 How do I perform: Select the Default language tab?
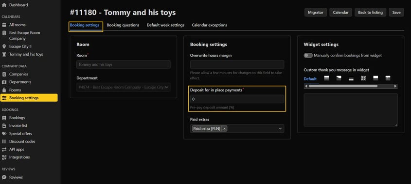pyautogui.click(x=310, y=79)
